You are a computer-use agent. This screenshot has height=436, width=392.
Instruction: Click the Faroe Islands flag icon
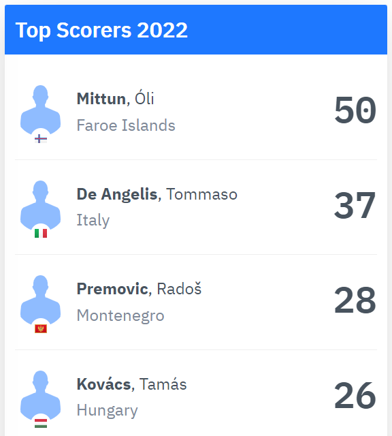pyautogui.click(x=41, y=138)
